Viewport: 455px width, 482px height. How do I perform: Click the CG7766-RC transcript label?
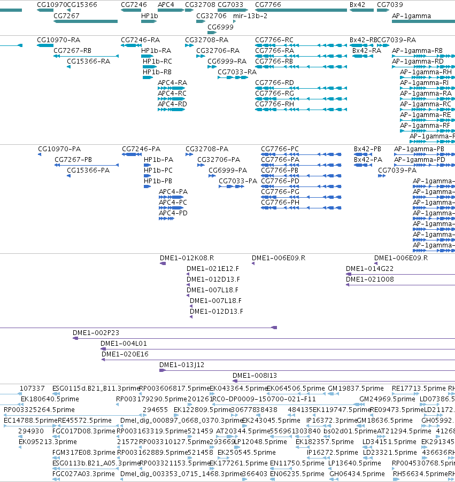coord(274,40)
